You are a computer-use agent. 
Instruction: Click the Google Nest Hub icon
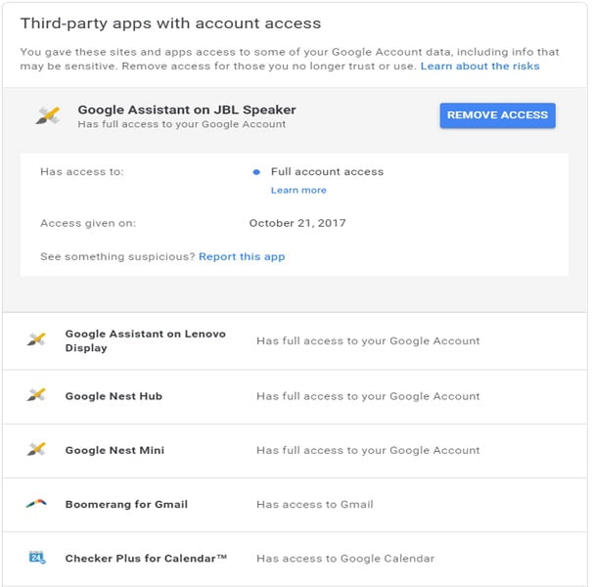point(36,395)
